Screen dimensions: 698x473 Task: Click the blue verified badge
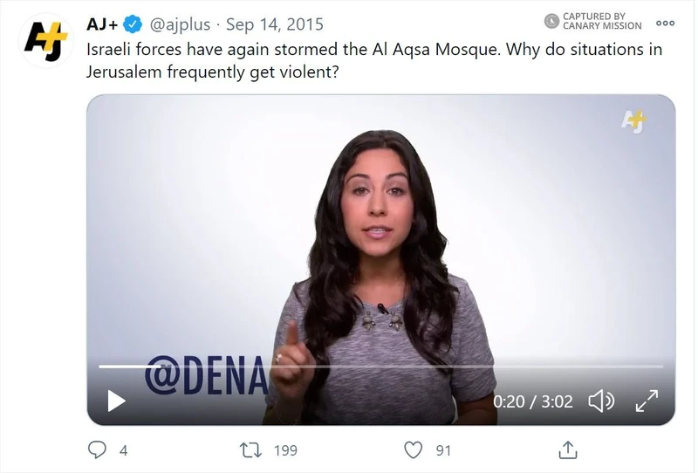coord(133,24)
